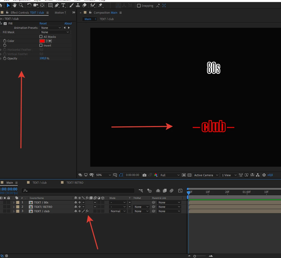Open Normal blend mode dropdown for TEXT / club

pyautogui.click(x=118, y=211)
